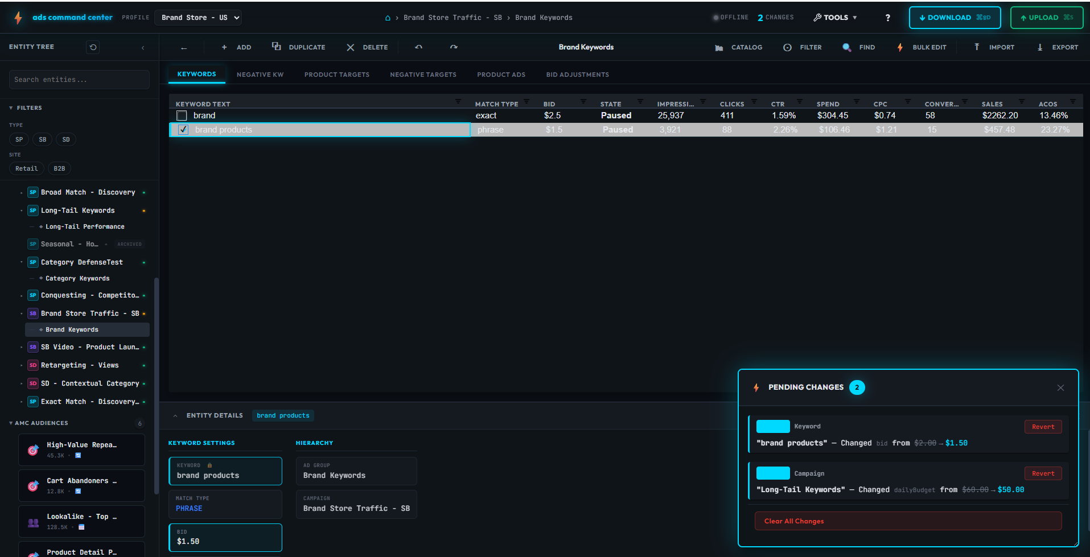Image resolution: width=1090 pixels, height=557 pixels.
Task: Click the Filter icon next to Catalog
Action: point(788,47)
